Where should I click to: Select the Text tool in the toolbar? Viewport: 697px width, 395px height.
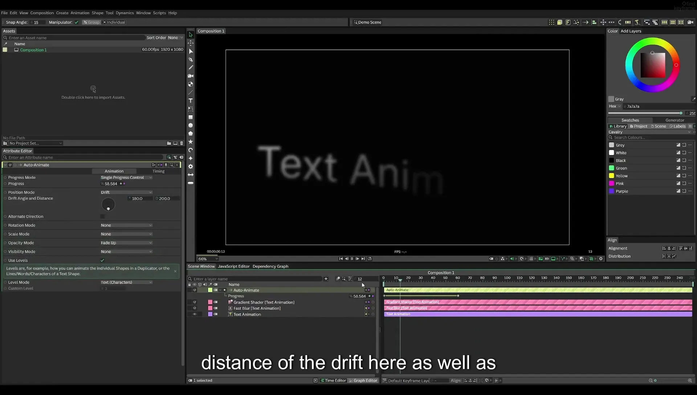[x=191, y=101]
